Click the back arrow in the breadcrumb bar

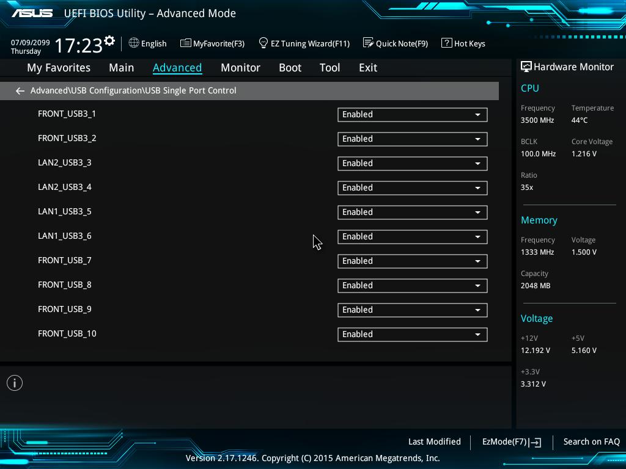[x=20, y=91]
